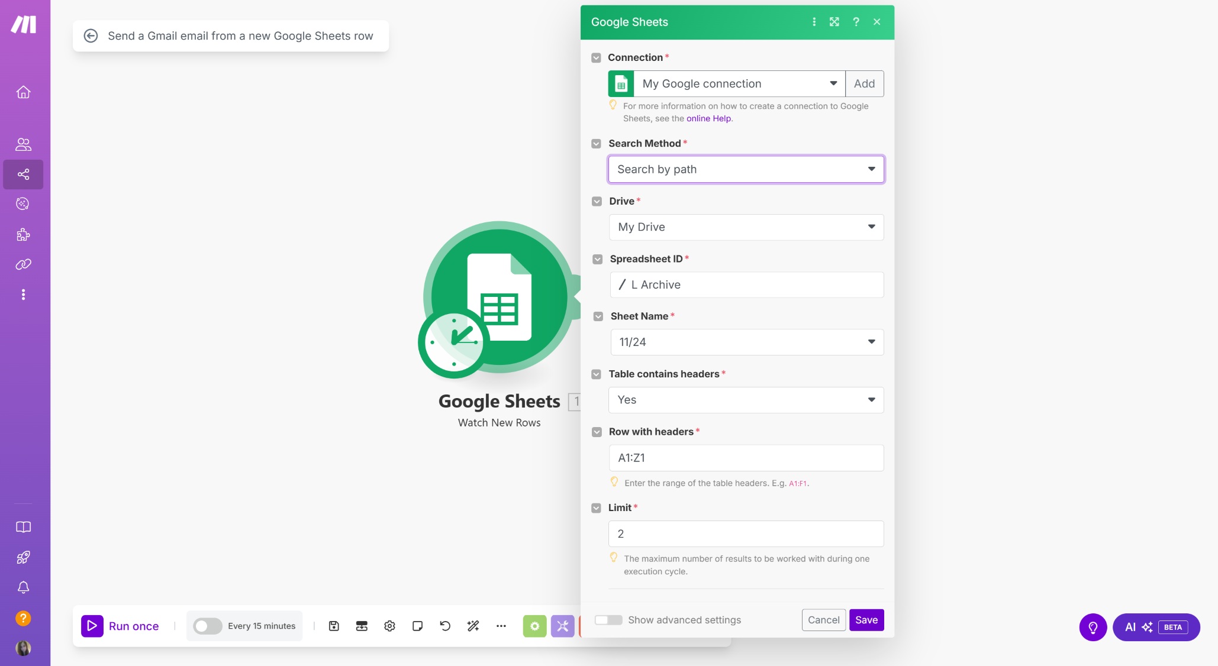This screenshot has width=1218, height=666.
Task: Open the online Help link
Action: [708, 118]
